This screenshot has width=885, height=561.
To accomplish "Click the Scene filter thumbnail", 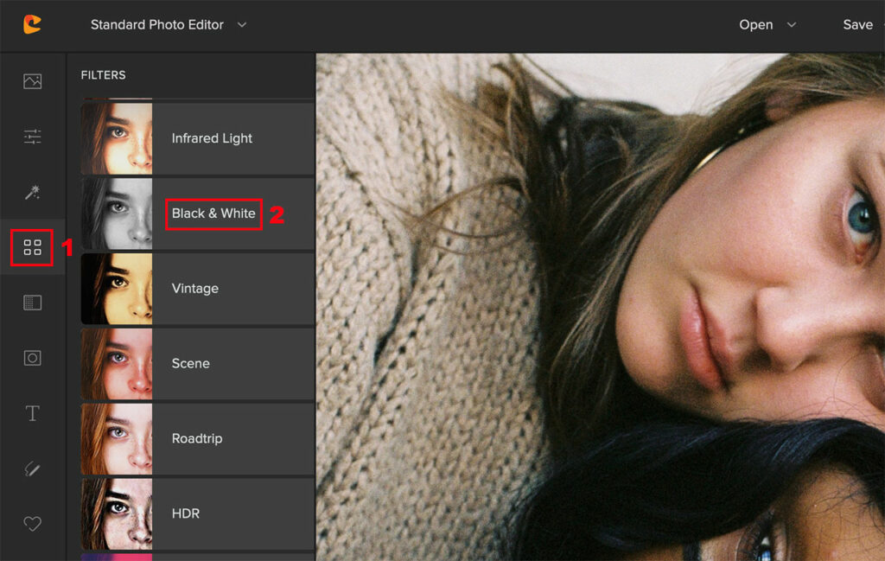I will [x=117, y=363].
